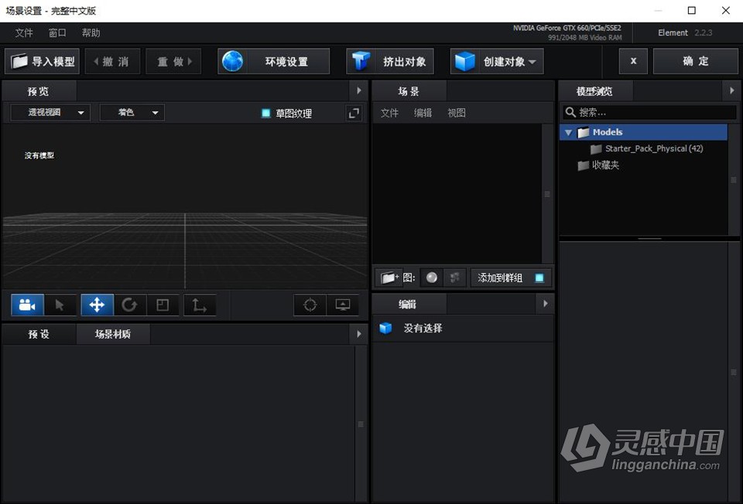This screenshot has height=504, width=743.
Task: Click the NVIDIA GeForce GTX 660 text
Action: point(567,28)
